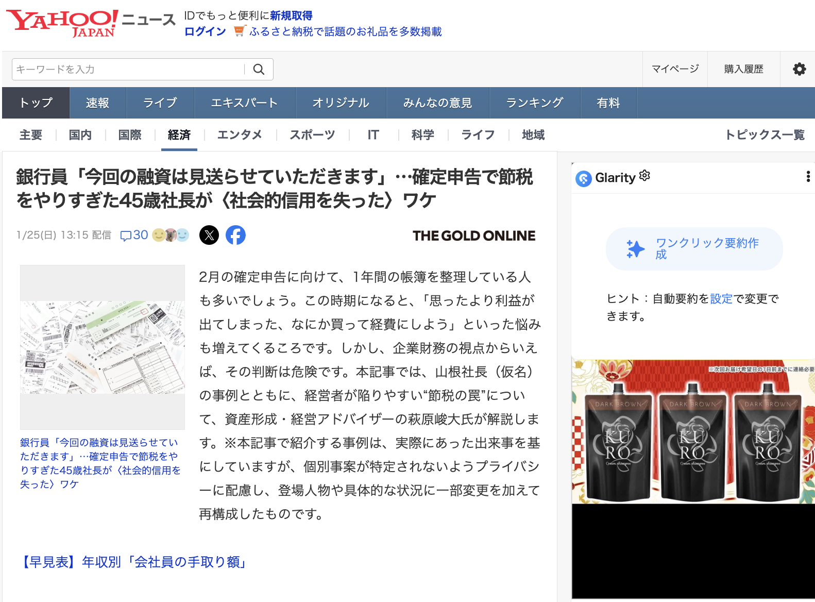This screenshot has height=602, width=815.
Task: Go to the 経済 category
Action: [x=179, y=135]
